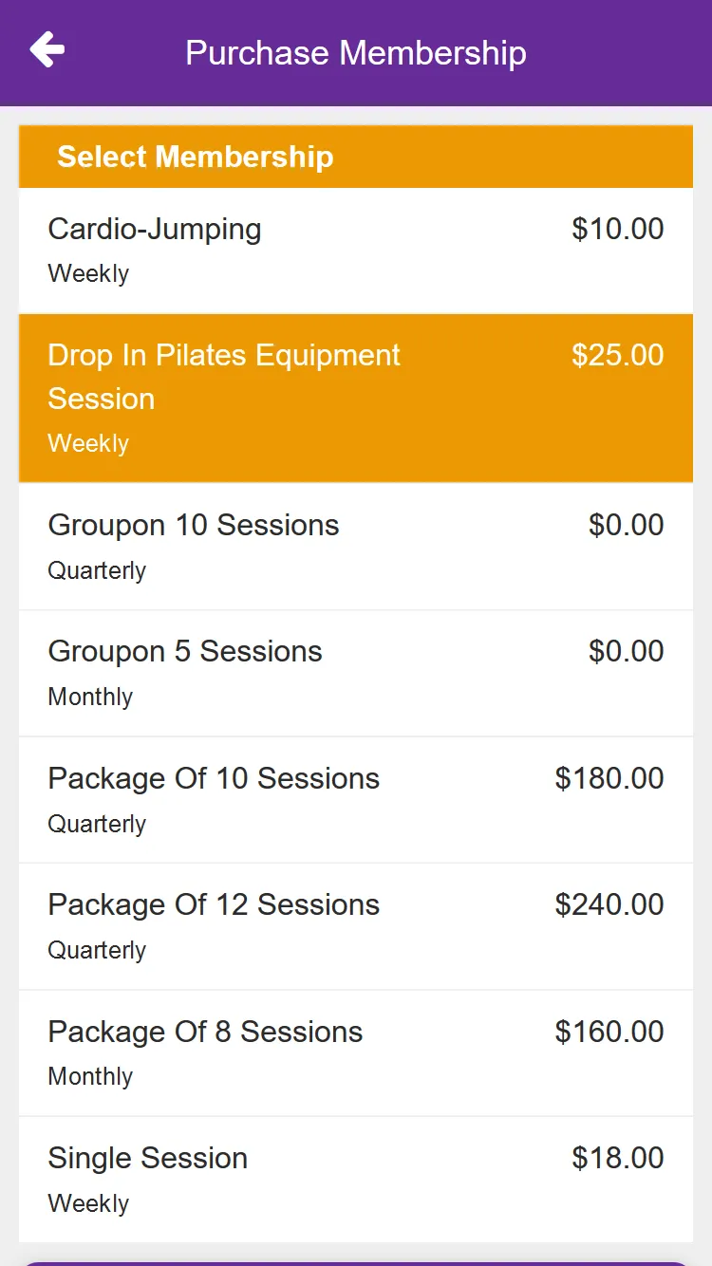Screen dimensions: 712x1266
Task: Click the Purchase Membership title
Action: click(x=356, y=52)
